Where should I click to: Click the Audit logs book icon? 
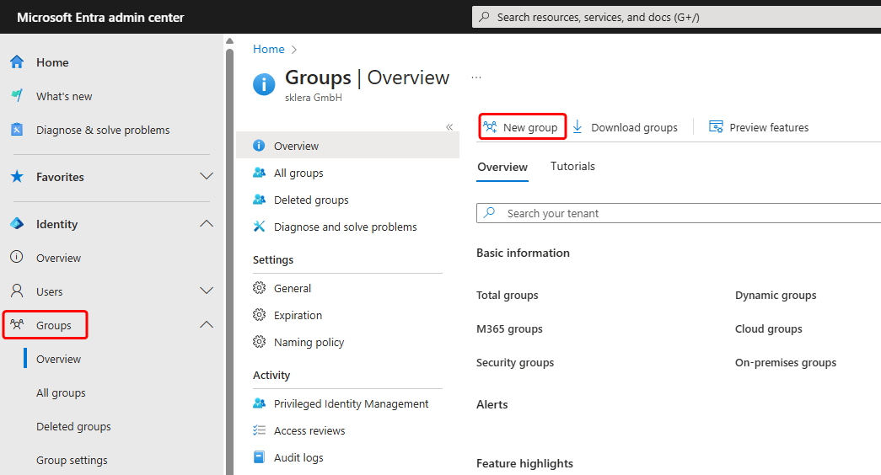[259, 457]
